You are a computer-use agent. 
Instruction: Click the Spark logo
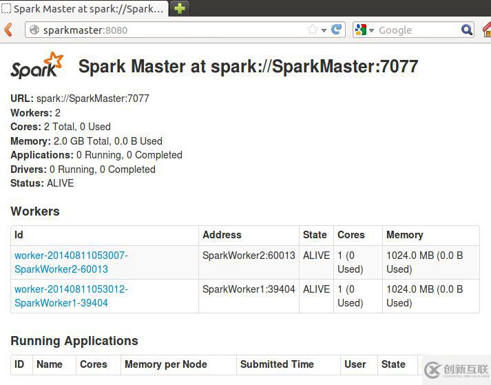tap(37, 65)
